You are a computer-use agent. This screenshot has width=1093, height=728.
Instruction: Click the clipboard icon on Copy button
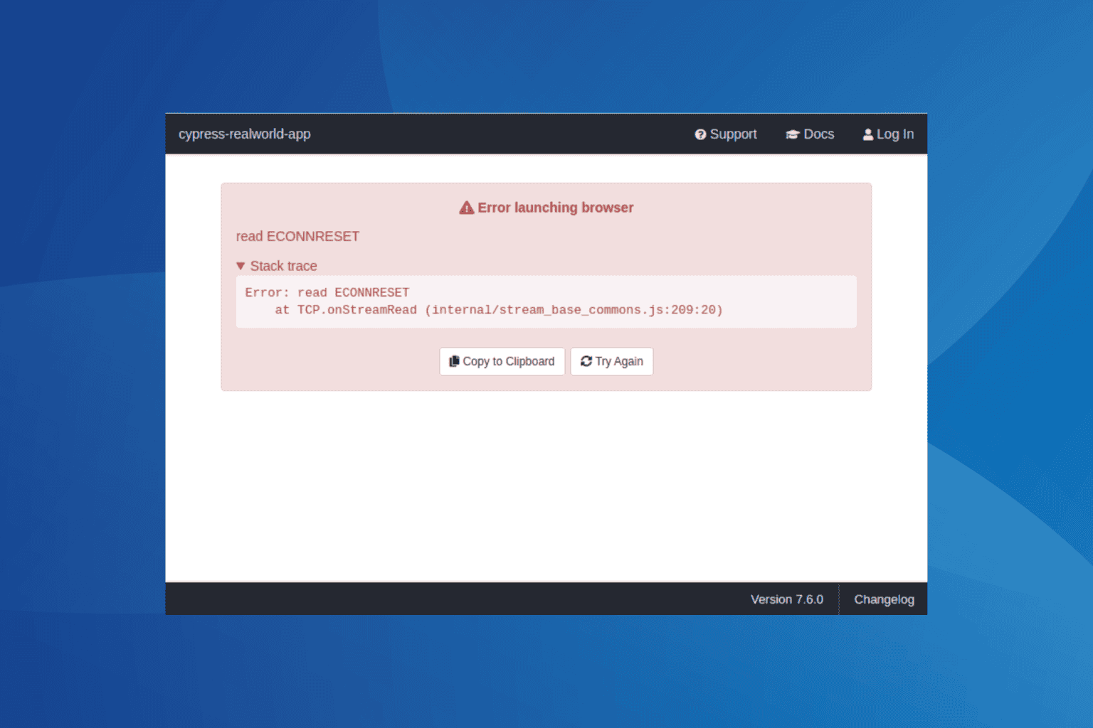pos(454,361)
